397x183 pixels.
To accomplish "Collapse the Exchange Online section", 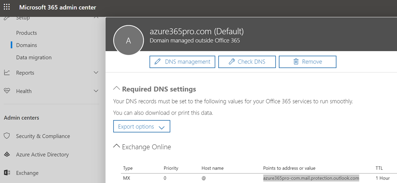I will pos(116,146).
